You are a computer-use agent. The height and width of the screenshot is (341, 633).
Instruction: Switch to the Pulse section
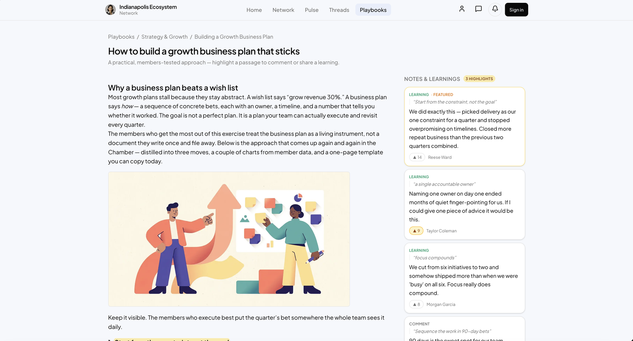[312, 10]
